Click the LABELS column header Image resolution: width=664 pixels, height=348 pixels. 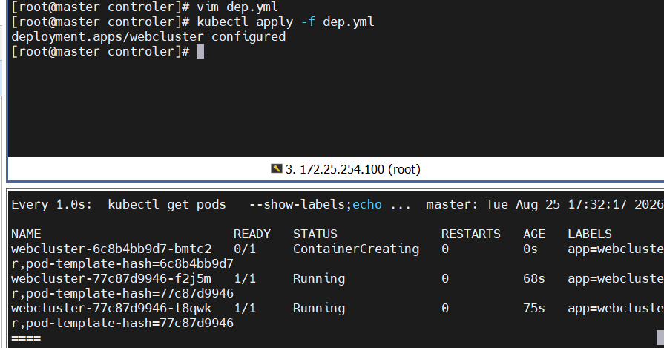590,234
